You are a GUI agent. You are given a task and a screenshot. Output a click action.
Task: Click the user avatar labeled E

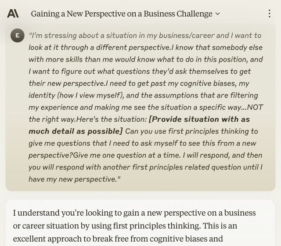18,35
